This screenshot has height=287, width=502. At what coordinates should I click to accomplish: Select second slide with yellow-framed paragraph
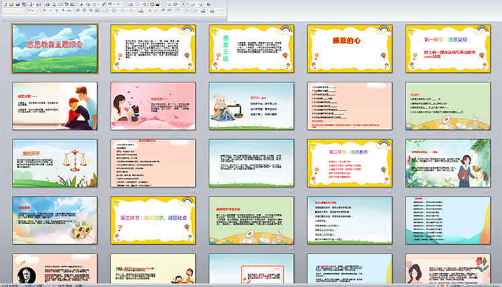tap(153, 49)
